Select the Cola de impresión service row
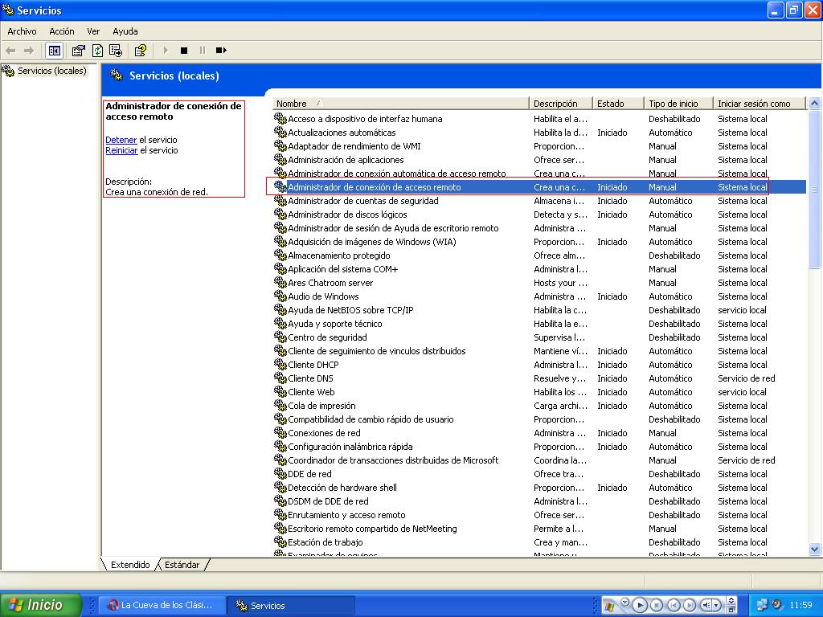 pos(321,406)
